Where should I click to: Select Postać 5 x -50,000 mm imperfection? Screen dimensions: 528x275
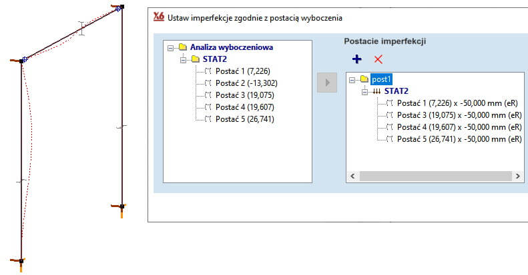tap(458, 139)
